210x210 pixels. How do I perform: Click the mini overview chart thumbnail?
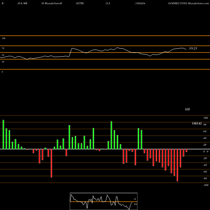click(104, 201)
